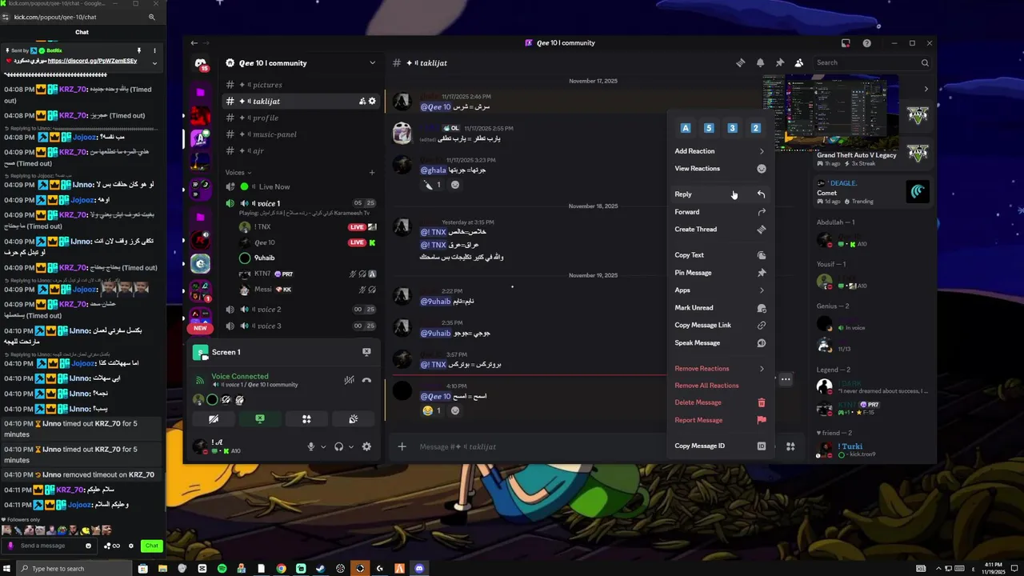The image size is (1024, 576).
Task: Open activities launcher button
Action: [x=306, y=418]
